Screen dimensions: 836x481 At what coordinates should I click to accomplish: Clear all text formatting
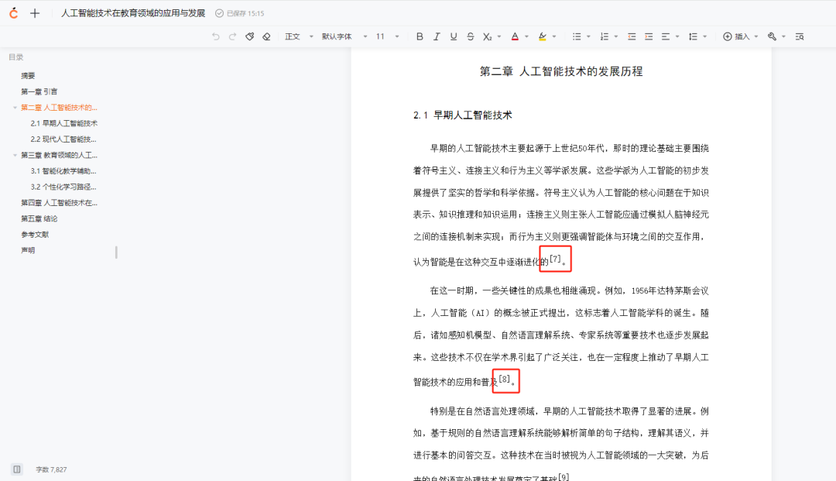tap(268, 36)
